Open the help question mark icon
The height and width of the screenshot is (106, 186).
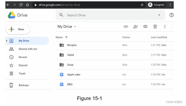pyautogui.click(x=171, y=15)
